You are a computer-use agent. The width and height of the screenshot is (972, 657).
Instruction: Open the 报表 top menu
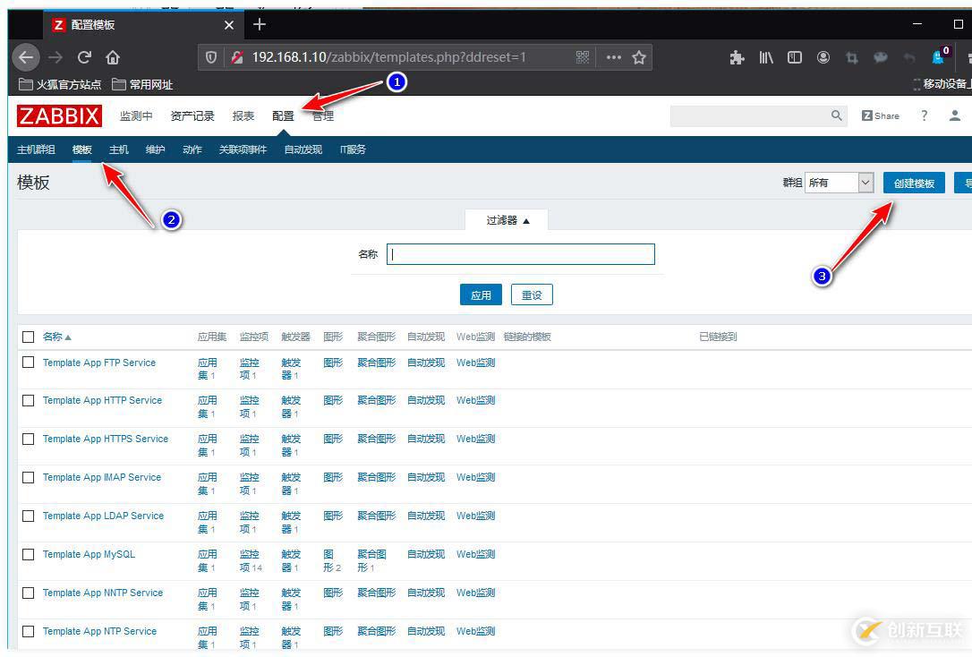point(243,115)
